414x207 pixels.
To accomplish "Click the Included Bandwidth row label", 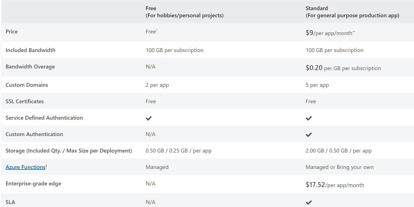I will click(30, 50).
